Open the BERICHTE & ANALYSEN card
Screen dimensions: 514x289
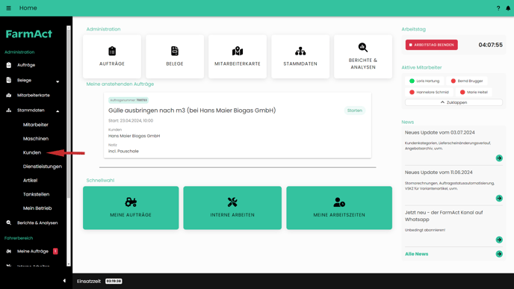tap(363, 56)
